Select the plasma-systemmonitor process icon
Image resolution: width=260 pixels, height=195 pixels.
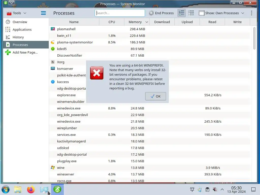(x=53, y=42)
